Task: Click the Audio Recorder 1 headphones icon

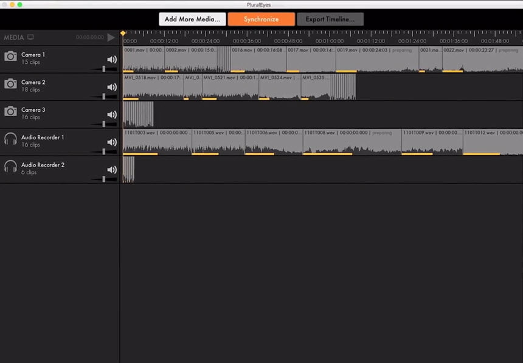Action: point(10,139)
